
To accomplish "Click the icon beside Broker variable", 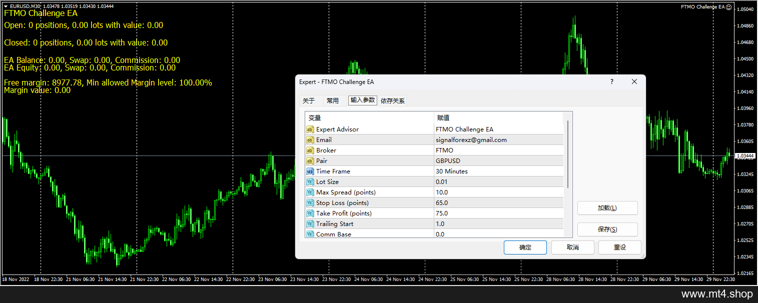I will coord(310,150).
